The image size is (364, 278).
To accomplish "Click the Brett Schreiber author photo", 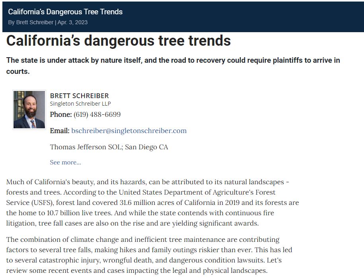I will (29, 110).
